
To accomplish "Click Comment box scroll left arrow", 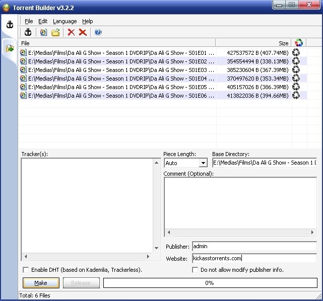I will pos(169,232).
